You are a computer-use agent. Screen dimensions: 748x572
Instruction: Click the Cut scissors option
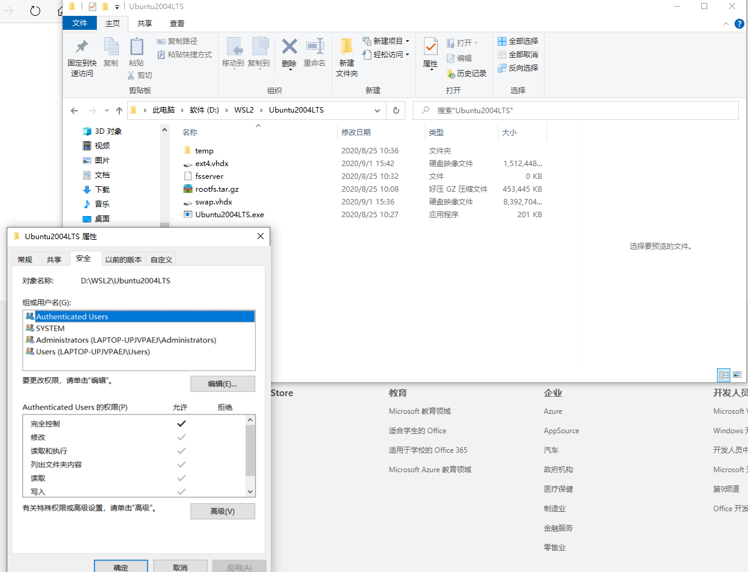(140, 75)
